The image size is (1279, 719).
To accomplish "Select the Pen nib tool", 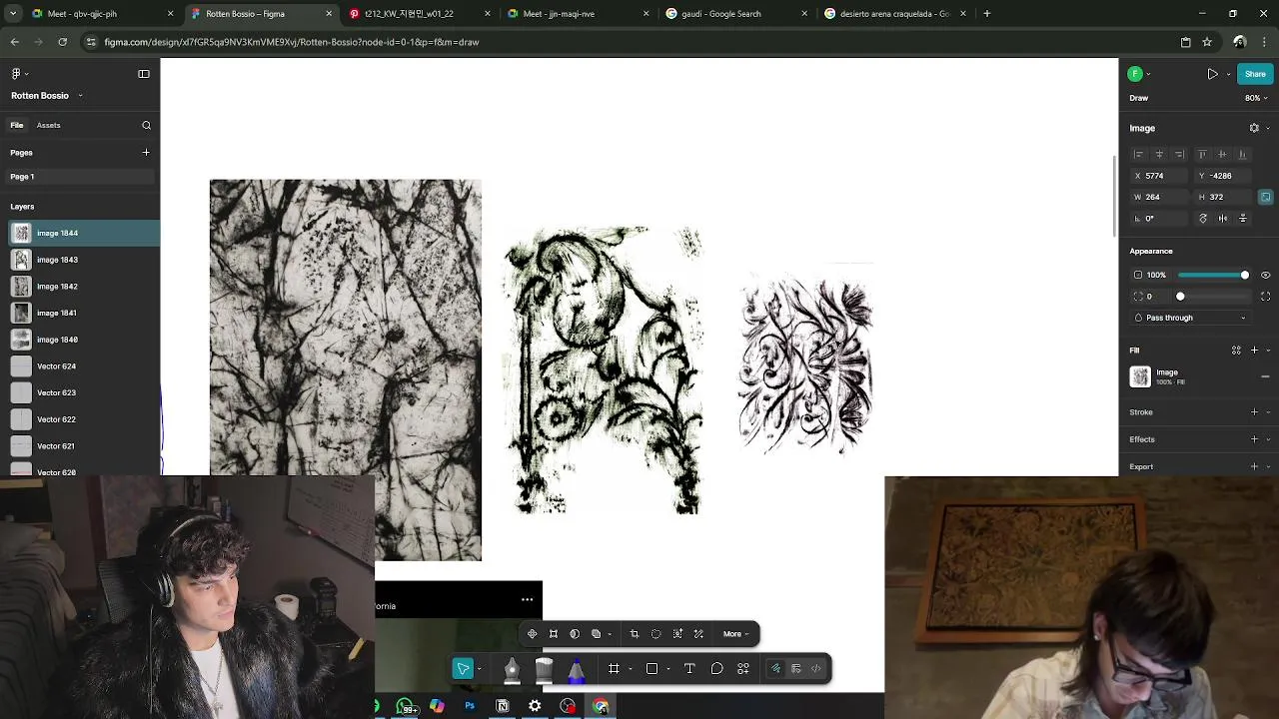I will click(512, 669).
